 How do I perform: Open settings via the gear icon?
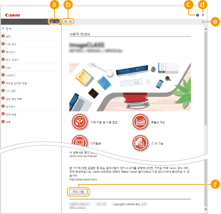pos(197,15)
